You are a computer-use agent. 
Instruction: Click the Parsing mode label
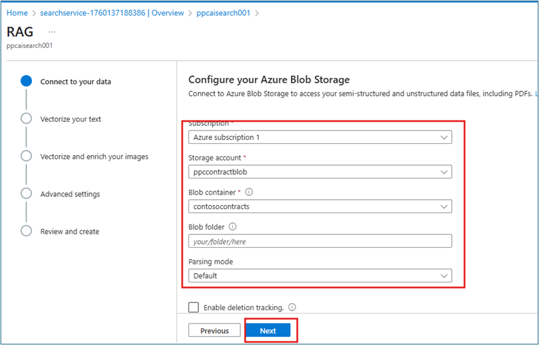click(211, 262)
